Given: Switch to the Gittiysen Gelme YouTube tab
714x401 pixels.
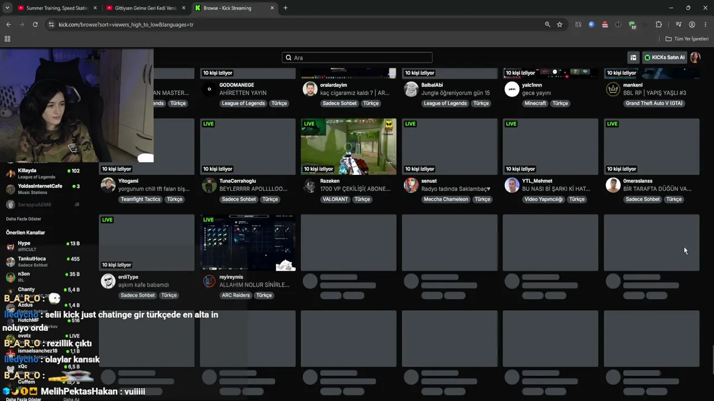Looking at the screenshot, I should point(146,8).
